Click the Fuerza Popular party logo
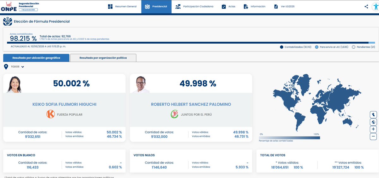 (51, 114)
